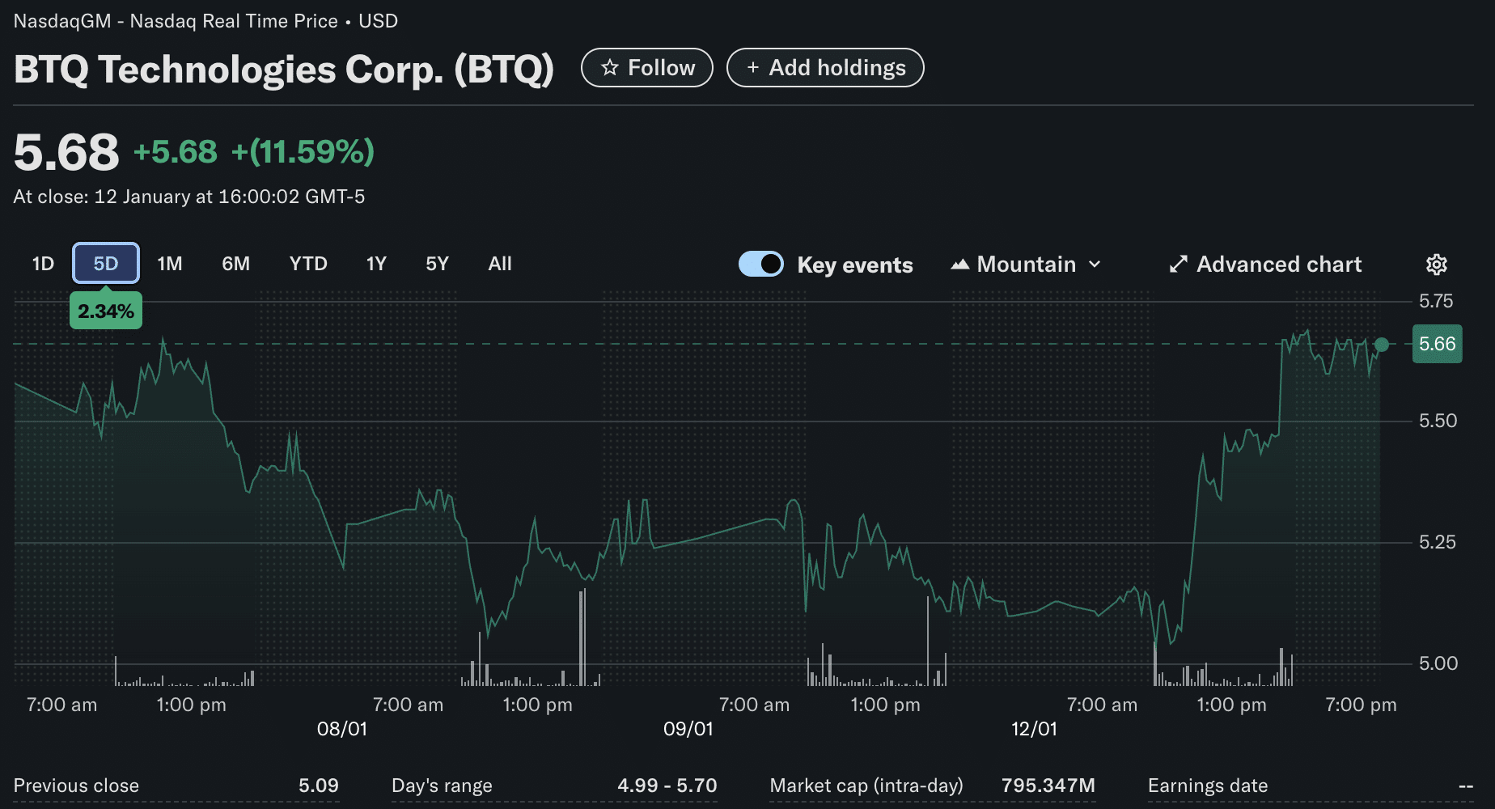This screenshot has width=1495, height=809.
Task: Click the plus icon in Add holdings
Action: click(752, 68)
